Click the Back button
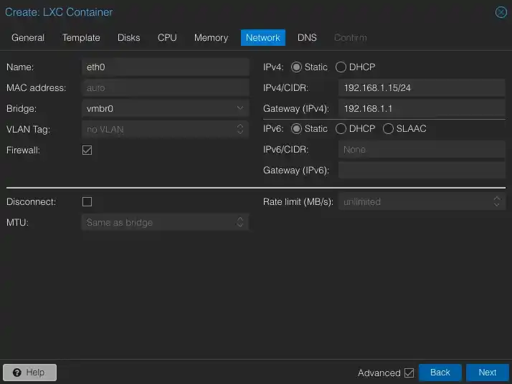Image resolution: width=512 pixels, height=384 pixels. [440, 373]
